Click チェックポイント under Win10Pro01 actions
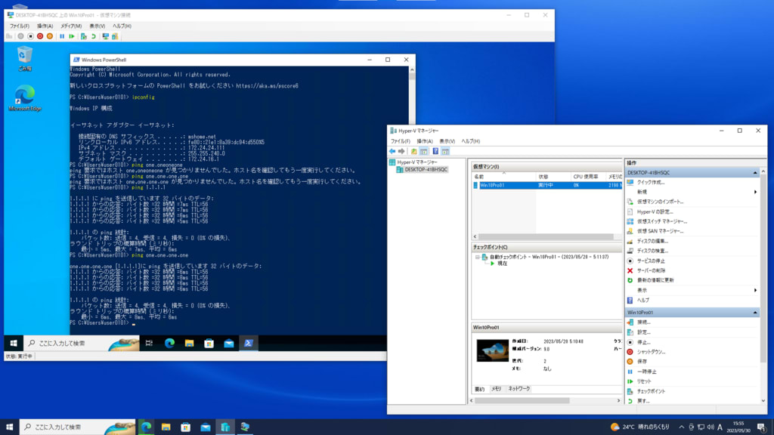 (651, 391)
